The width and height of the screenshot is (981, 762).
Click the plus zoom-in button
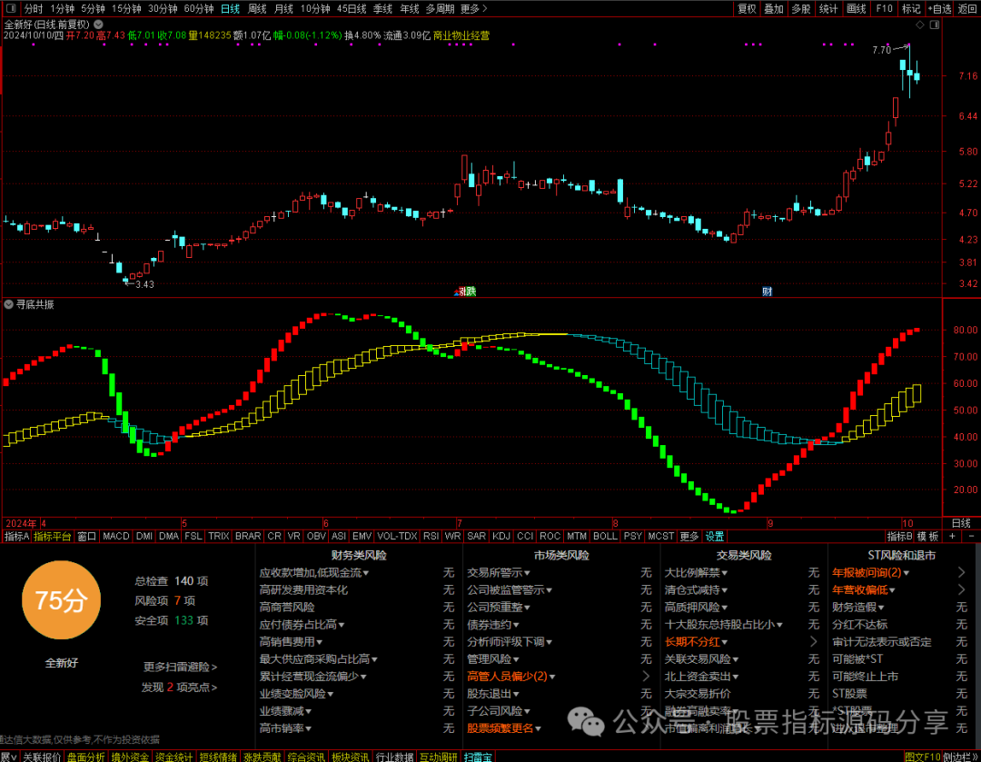[x=952, y=536]
